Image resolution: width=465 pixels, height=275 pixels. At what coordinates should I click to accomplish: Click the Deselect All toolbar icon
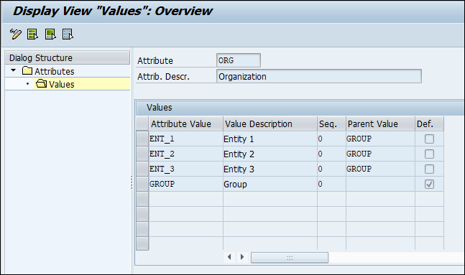[68, 34]
